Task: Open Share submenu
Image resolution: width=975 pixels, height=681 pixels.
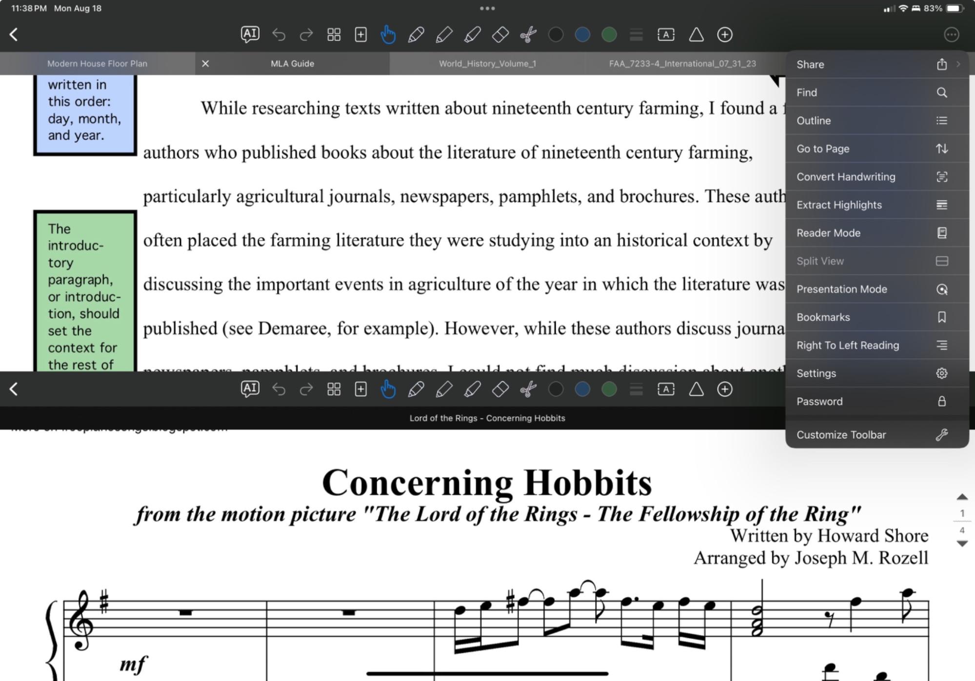Action: [877, 64]
